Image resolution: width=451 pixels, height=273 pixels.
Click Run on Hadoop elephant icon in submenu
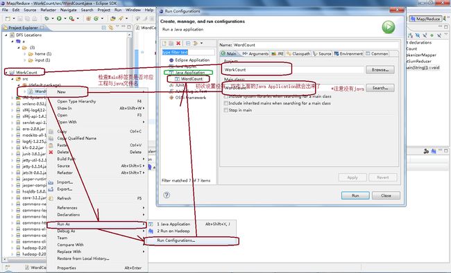coord(151,231)
